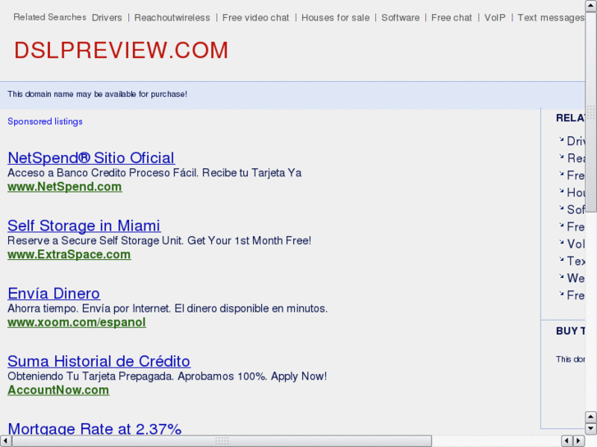Screen dimensions: 597x447
Task: Open the Reachoutwireless related search
Action: [x=172, y=17]
